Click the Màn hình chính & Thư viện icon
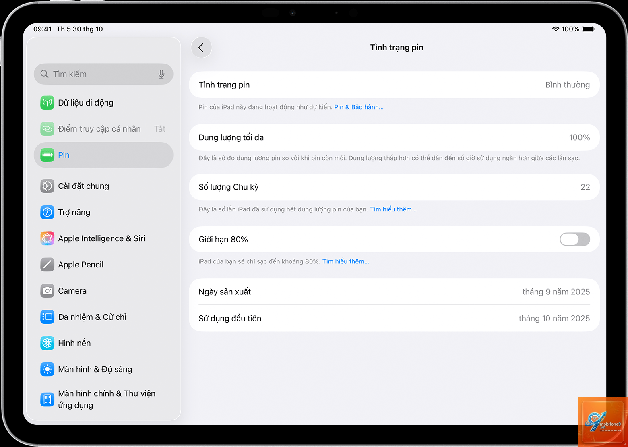 (48, 399)
